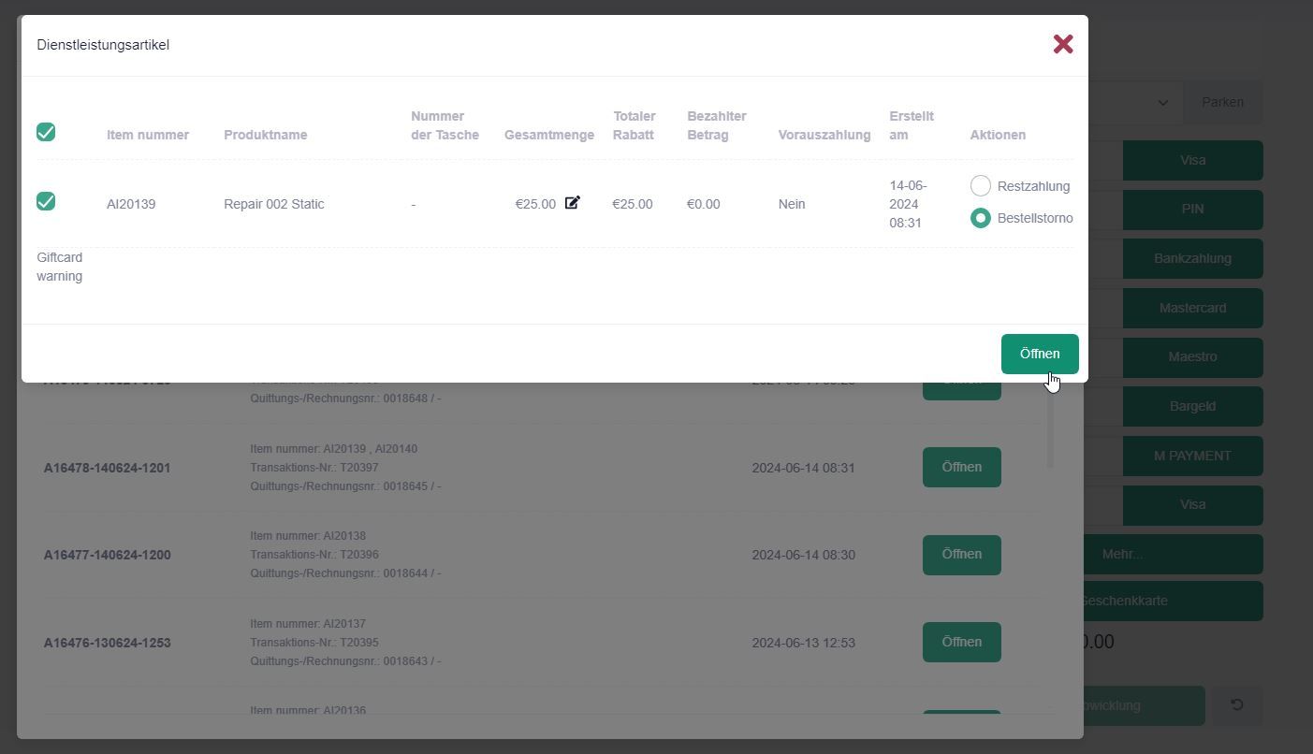Select the Restzahlung radio option
Viewport: 1313px width, 754px height.
(980, 185)
